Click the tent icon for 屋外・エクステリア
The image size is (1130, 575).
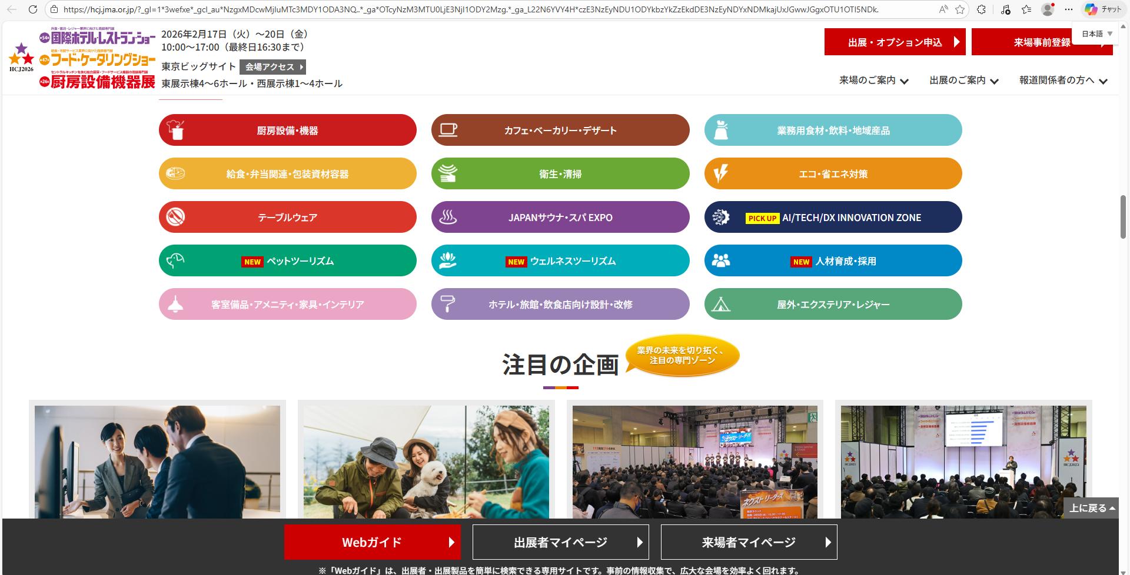(x=721, y=304)
